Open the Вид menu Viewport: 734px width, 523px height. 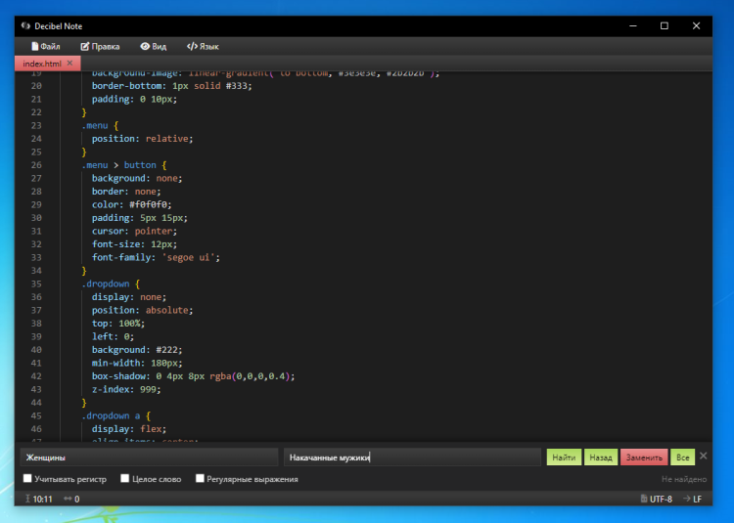[153, 46]
